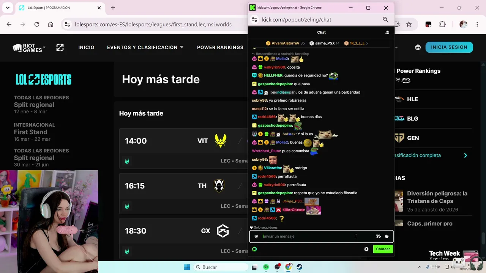The height and width of the screenshot is (273, 486).
Task: Open the Tristana de Caps news article
Action: coord(437,197)
